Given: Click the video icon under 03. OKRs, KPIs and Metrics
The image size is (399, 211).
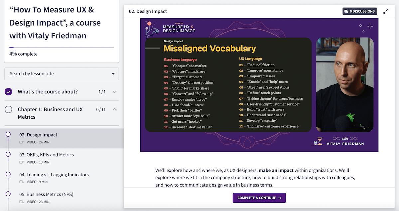Looking at the screenshot, I should click(22, 162).
